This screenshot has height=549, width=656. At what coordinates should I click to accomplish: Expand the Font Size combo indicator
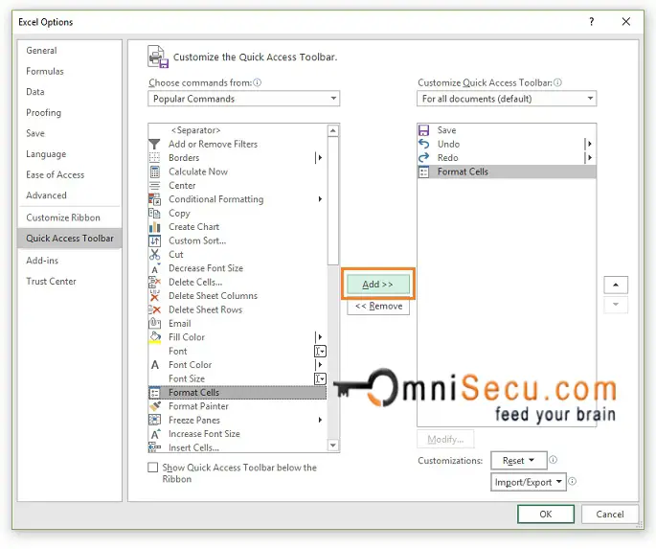[320, 378]
